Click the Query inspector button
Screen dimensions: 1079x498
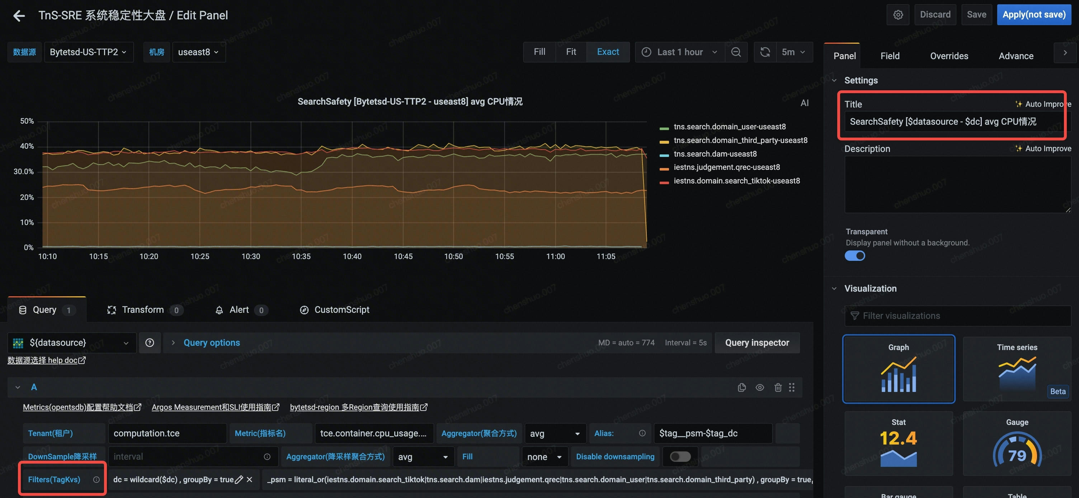[x=757, y=343]
